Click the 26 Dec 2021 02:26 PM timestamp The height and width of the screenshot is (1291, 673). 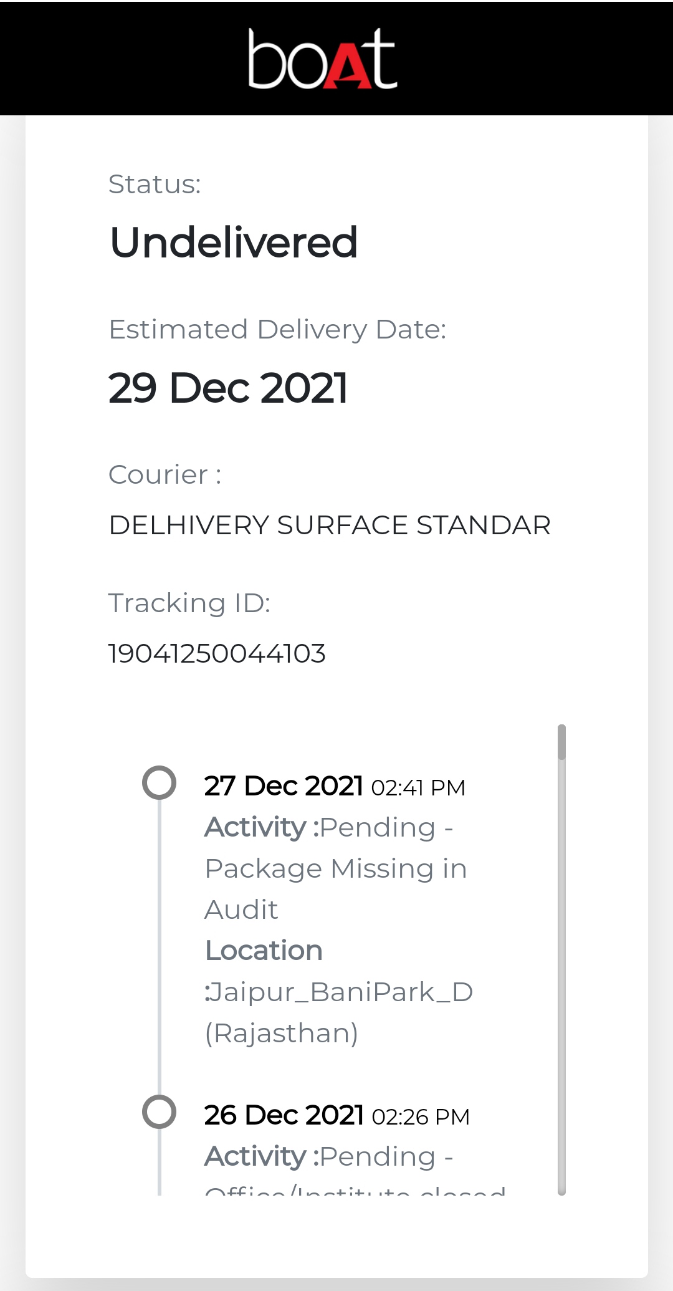(336, 1115)
